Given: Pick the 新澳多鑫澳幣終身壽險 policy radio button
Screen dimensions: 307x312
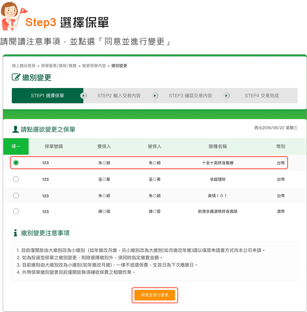Looking at the screenshot, I should point(16,211).
